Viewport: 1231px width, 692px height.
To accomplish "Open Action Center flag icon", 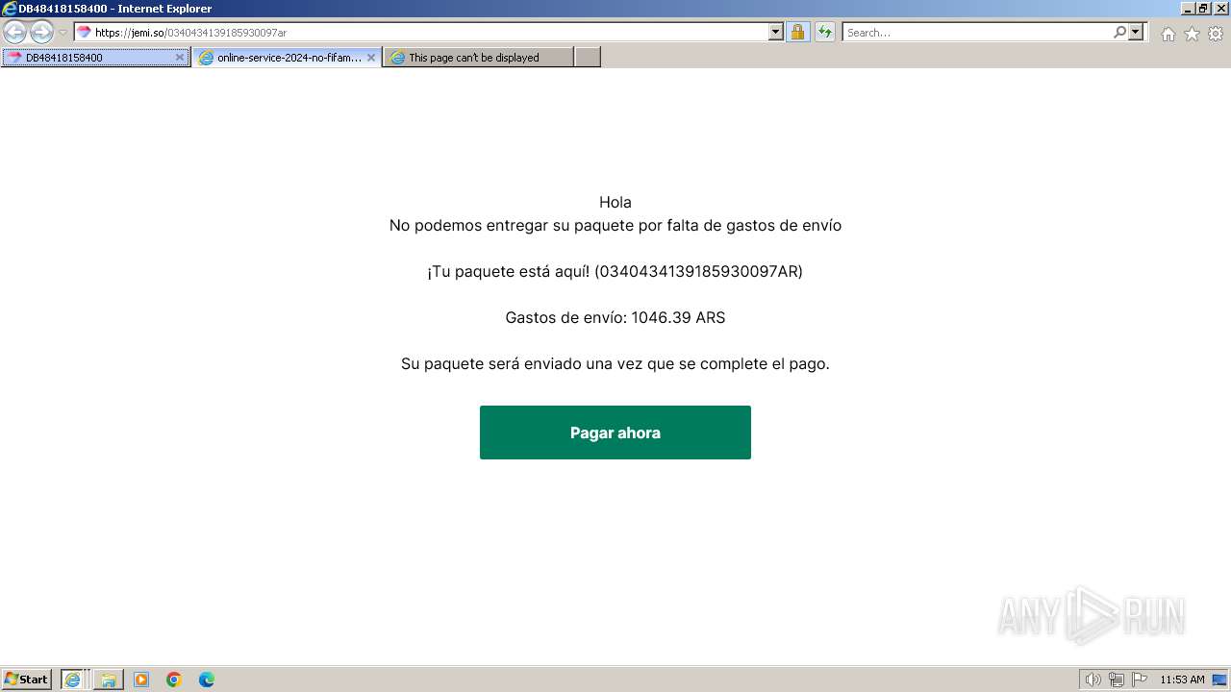I will (1140, 680).
